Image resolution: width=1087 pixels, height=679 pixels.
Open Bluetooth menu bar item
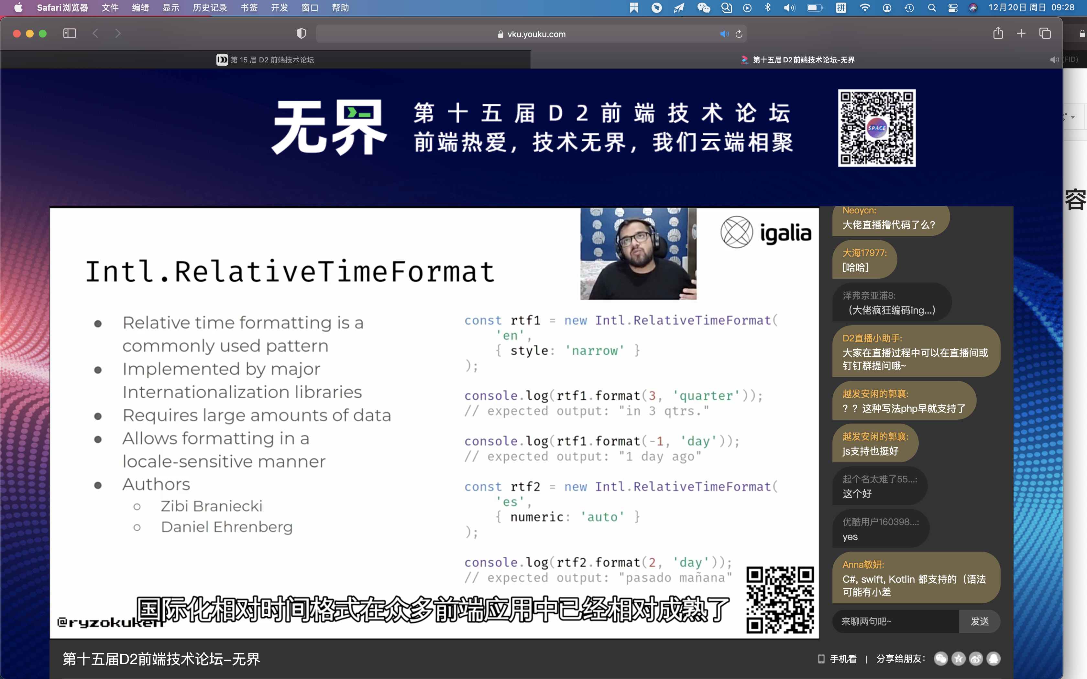click(x=768, y=8)
